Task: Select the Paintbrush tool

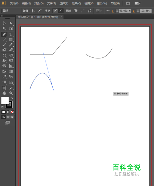Action: coord(4,45)
